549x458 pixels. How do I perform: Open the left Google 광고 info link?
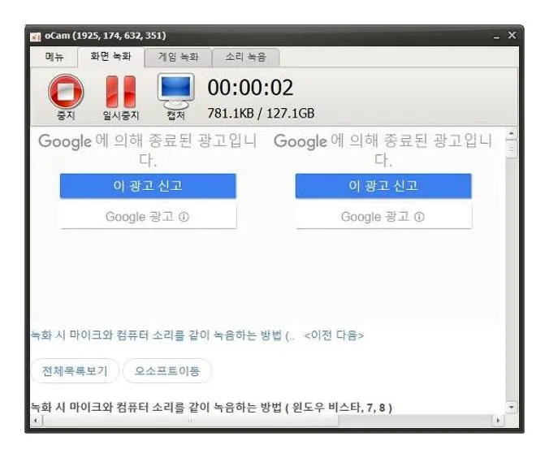click(148, 217)
